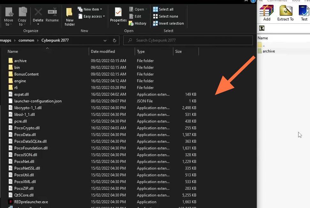Select Qt5Core.dll file name
Image resolution: width=310 pixels, height=208 pixels.
tap(24, 195)
